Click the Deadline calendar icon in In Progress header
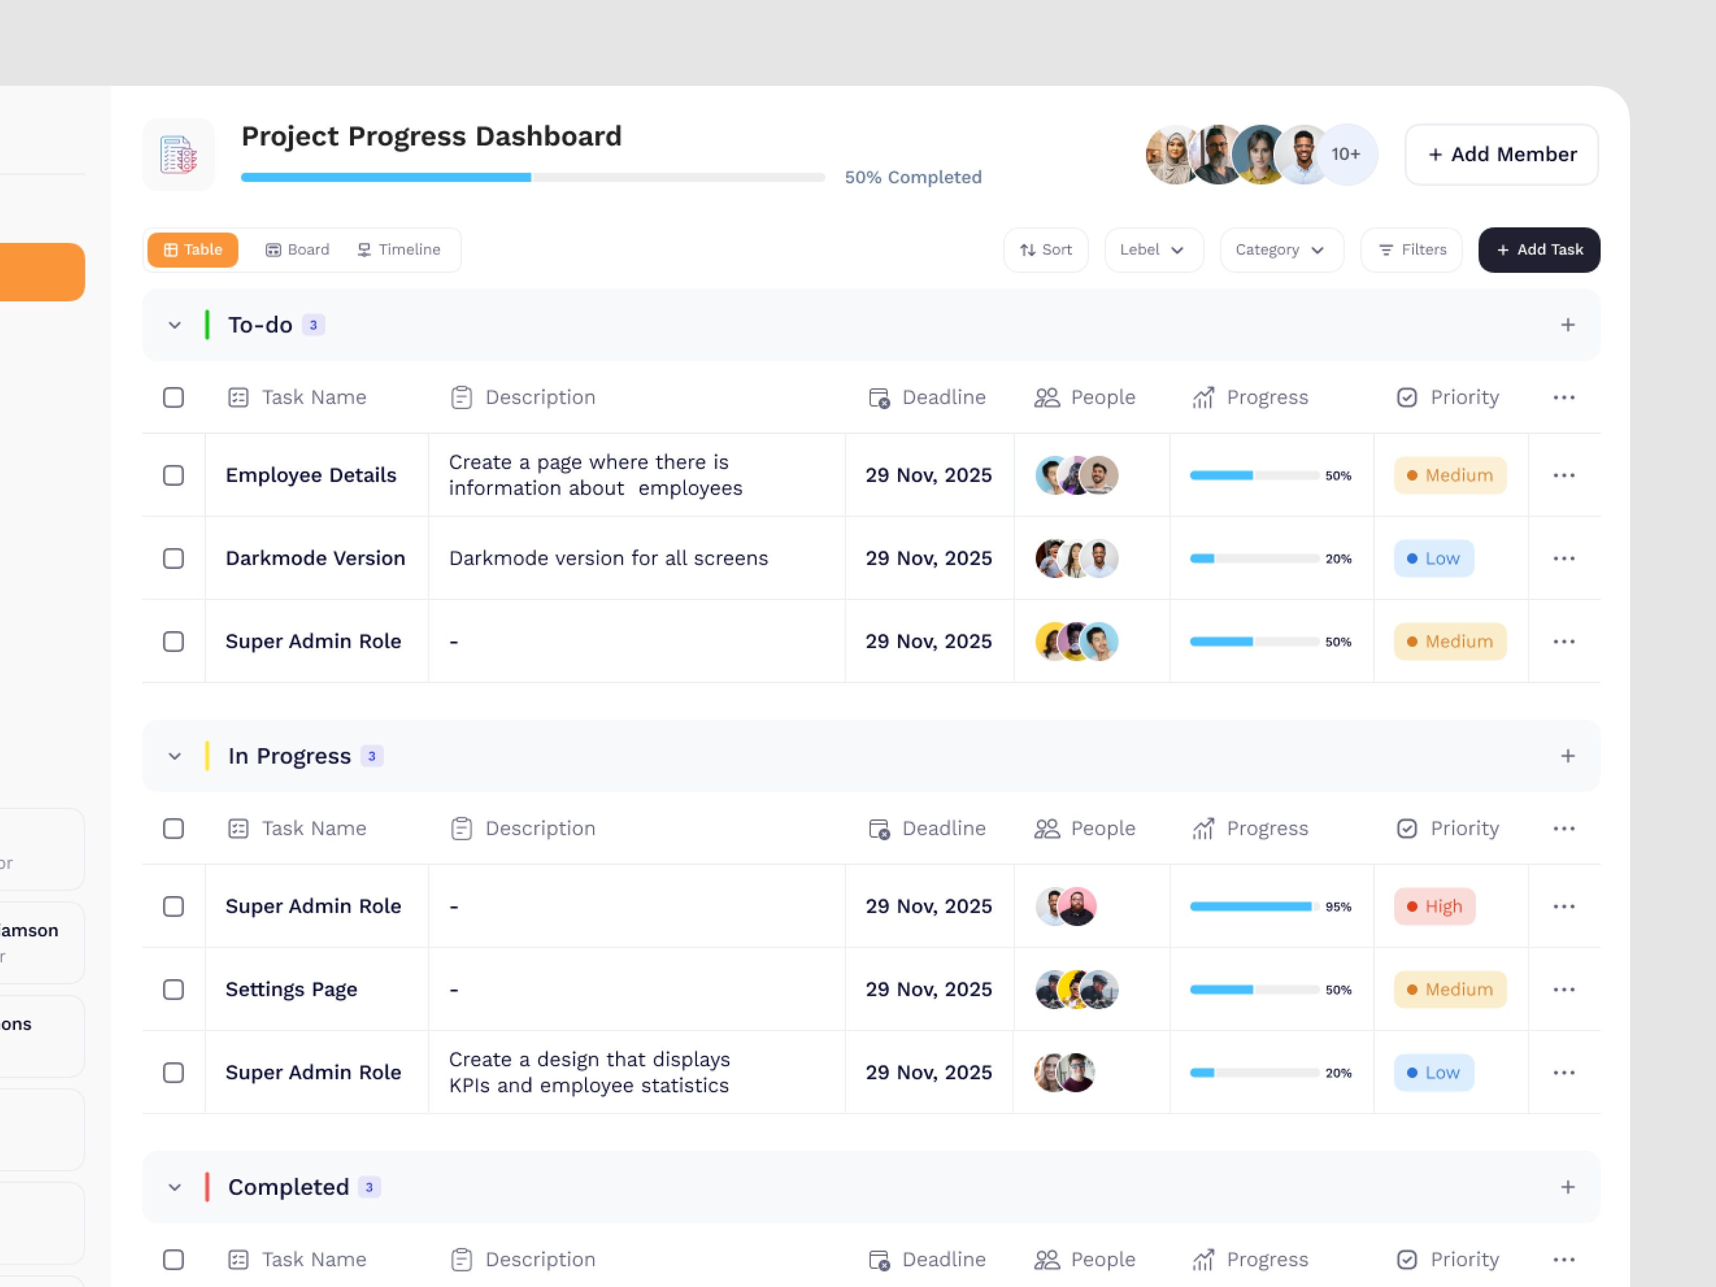The width and height of the screenshot is (1716, 1287). 879,829
